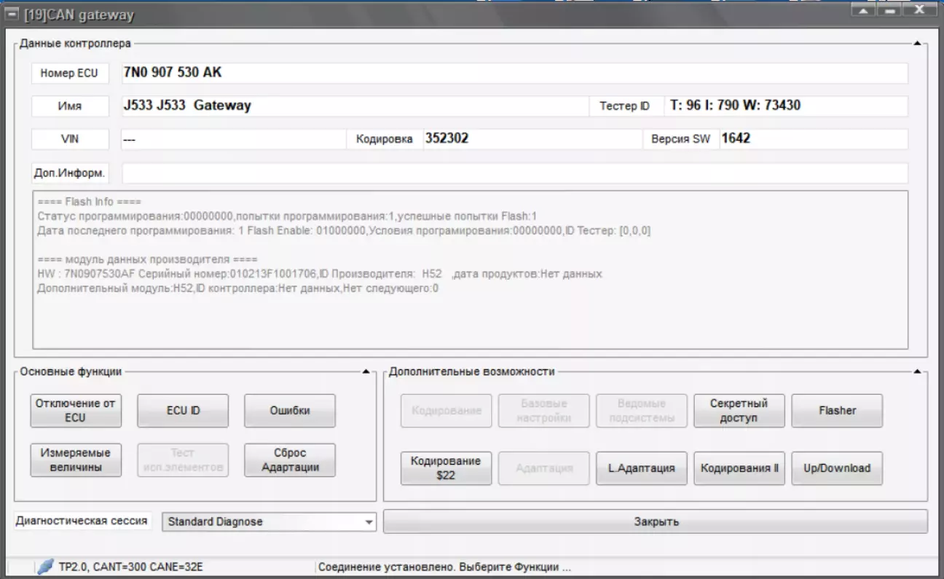Screen dimensions: 944x579
Task: Open the Диагностическая сессия dropdown
Action: click(369, 522)
